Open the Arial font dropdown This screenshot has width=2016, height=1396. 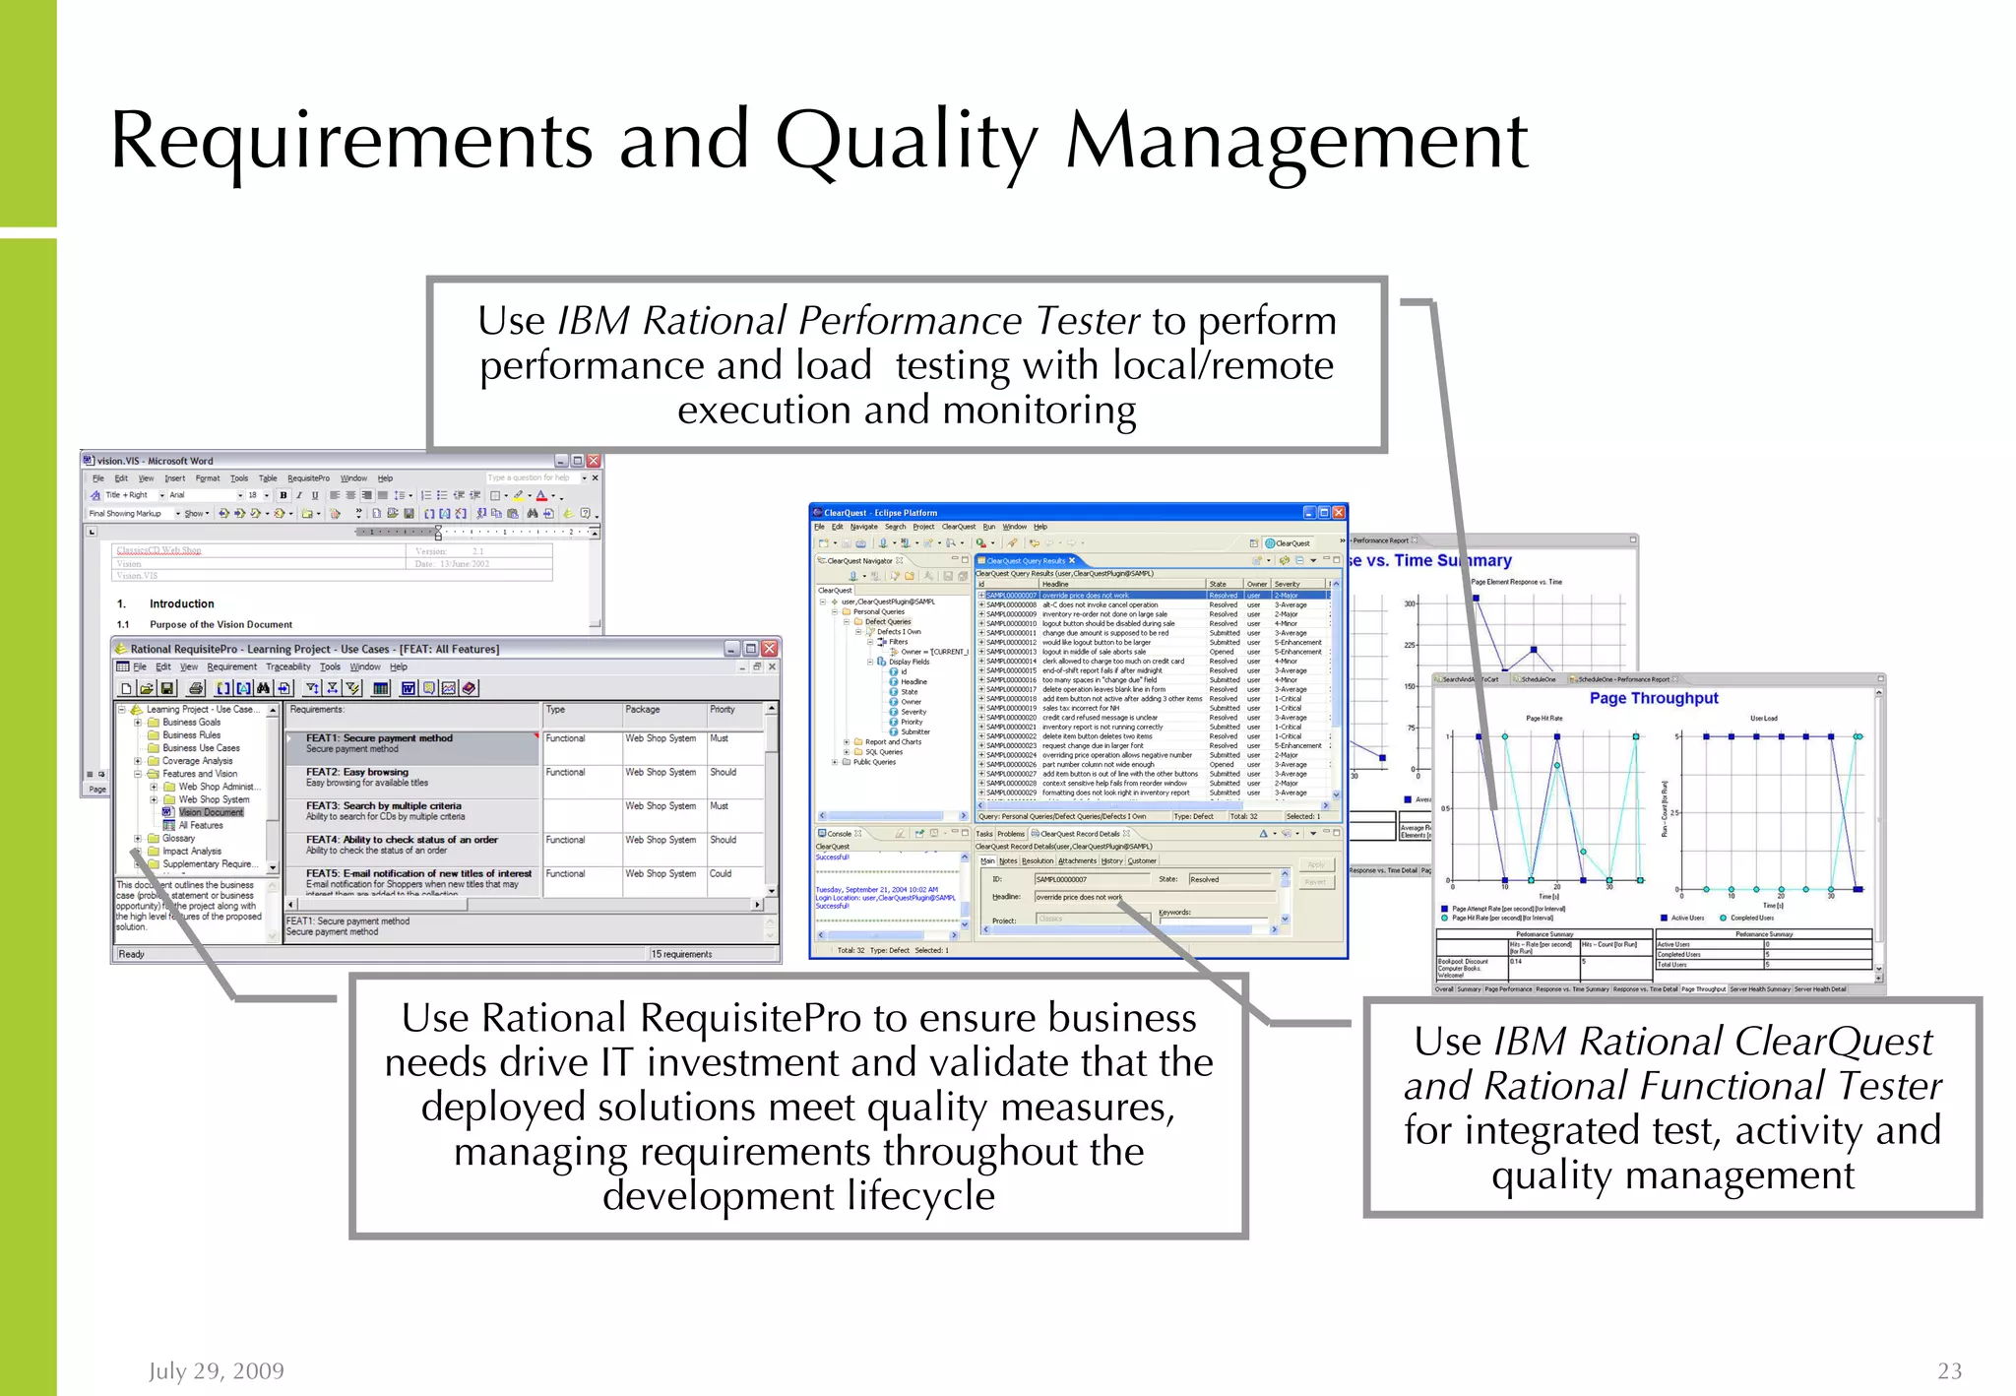239,495
